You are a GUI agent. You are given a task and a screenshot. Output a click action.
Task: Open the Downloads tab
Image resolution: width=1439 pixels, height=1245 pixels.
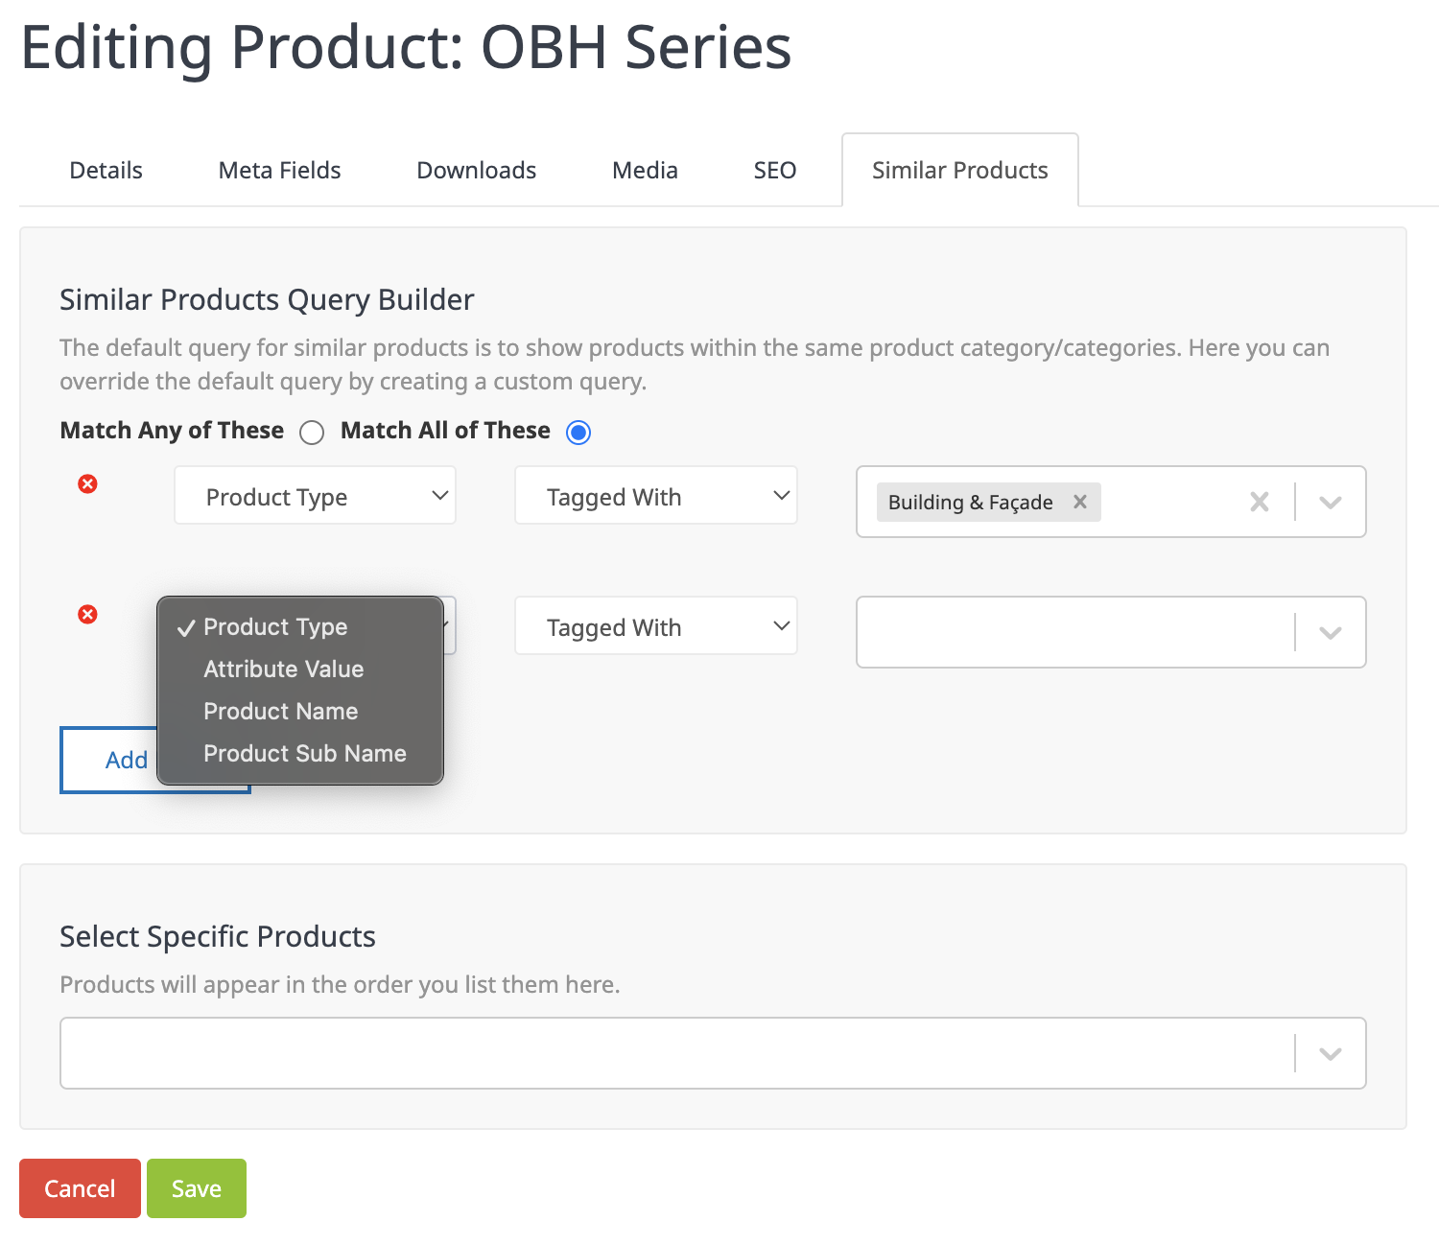coord(476,171)
